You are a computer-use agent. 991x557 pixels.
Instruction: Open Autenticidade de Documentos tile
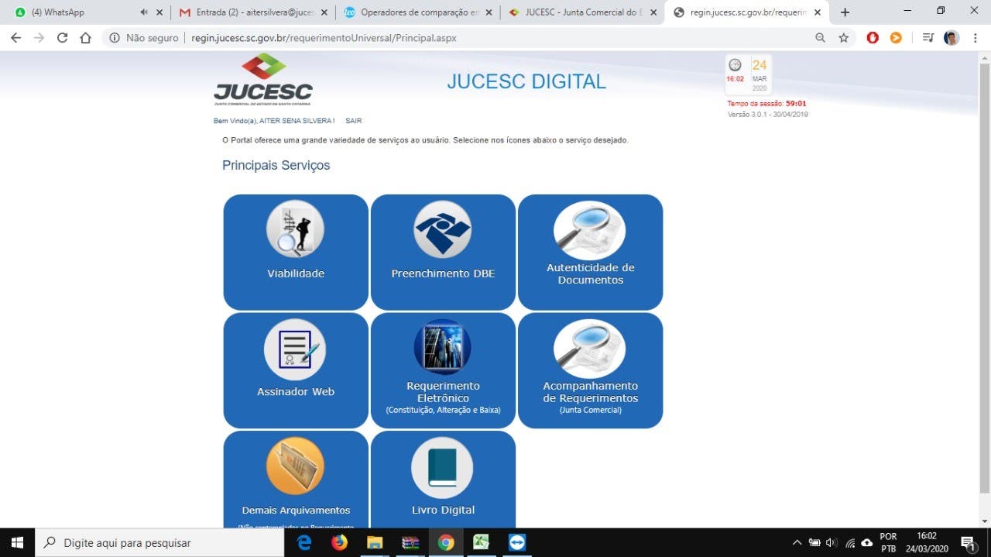pyautogui.click(x=590, y=252)
